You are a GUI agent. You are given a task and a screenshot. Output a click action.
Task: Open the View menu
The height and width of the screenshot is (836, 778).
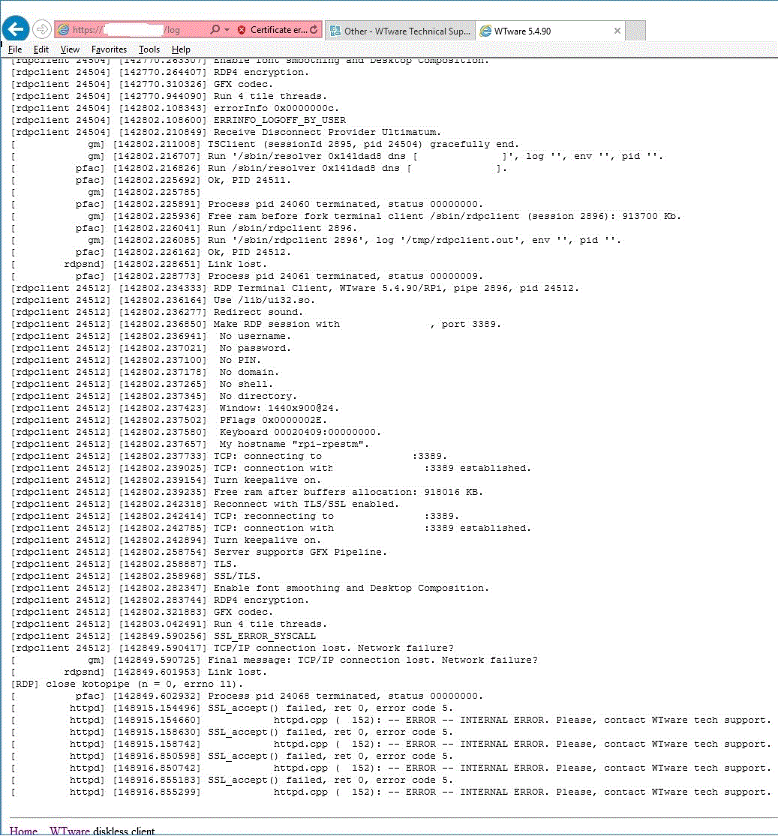(70, 49)
